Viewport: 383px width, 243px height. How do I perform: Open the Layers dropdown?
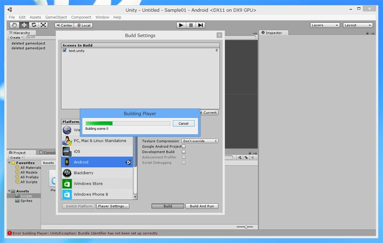(x=325, y=25)
